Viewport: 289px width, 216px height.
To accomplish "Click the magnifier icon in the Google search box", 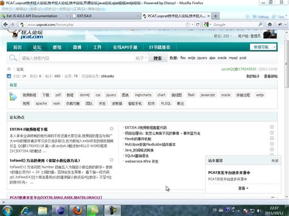I will (260, 24).
